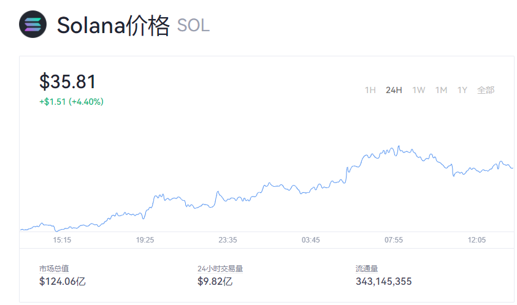Click the 市场总值 label
The height and width of the screenshot is (305, 517).
coord(54,269)
